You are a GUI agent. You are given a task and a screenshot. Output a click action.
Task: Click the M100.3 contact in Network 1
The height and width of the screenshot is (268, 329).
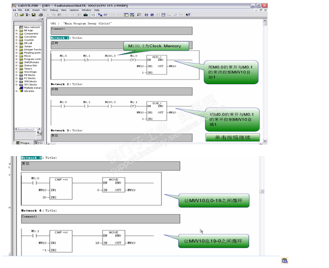110,60
